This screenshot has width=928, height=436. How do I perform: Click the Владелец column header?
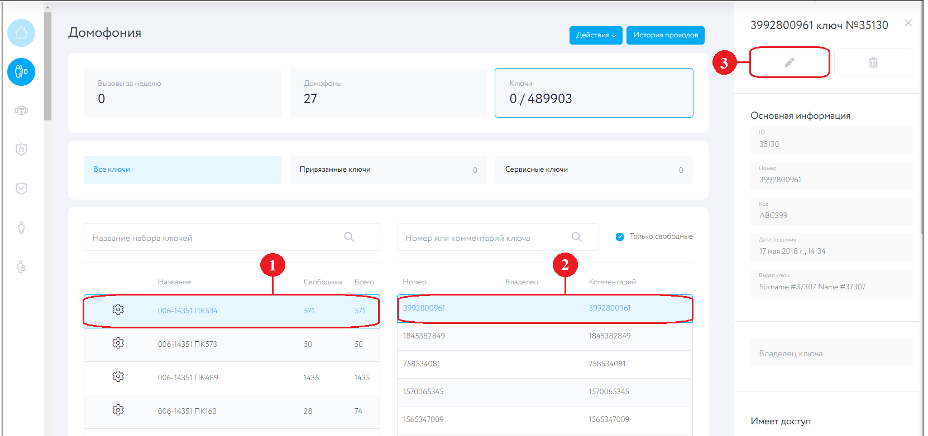pos(522,282)
